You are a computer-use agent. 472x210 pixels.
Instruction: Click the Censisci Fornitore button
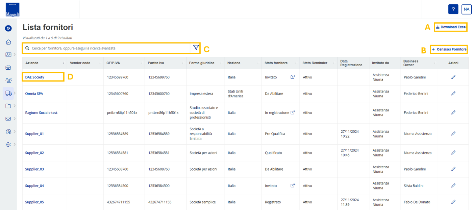449,49
